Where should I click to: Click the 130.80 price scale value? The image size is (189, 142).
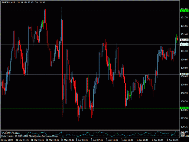[184, 68]
